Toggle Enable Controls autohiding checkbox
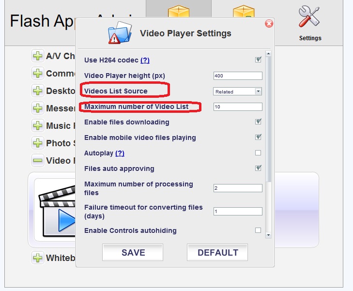This screenshot has width=353, height=291. [258, 230]
